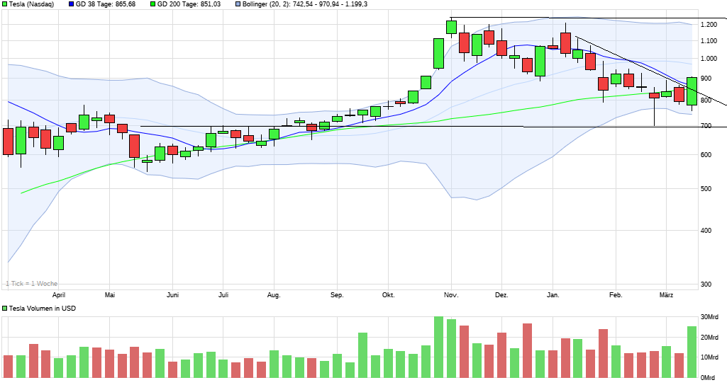Click the 'Dez.' x-axis label
Image resolution: width=727 pixels, height=385 pixels.
coord(501,295)
